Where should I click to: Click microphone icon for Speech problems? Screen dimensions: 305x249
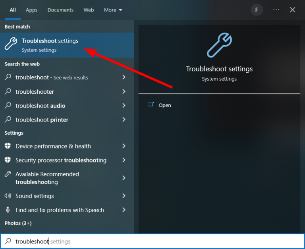click(8, 210)
